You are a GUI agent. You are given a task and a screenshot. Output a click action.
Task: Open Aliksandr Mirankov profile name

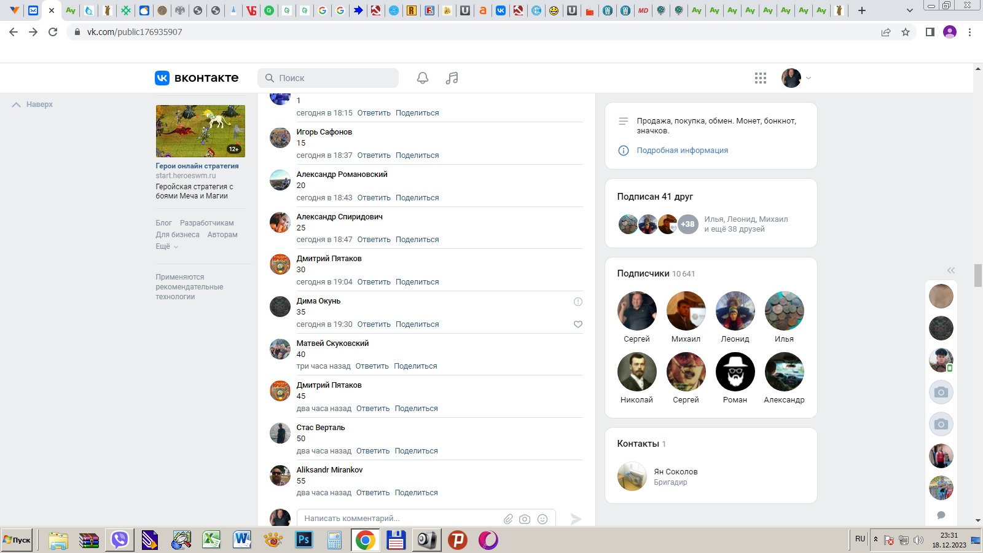click(329, 470)
